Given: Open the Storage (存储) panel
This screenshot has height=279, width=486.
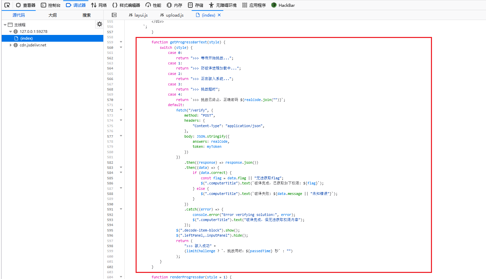Looking at the screenshot, I should [x=196, y=5].
